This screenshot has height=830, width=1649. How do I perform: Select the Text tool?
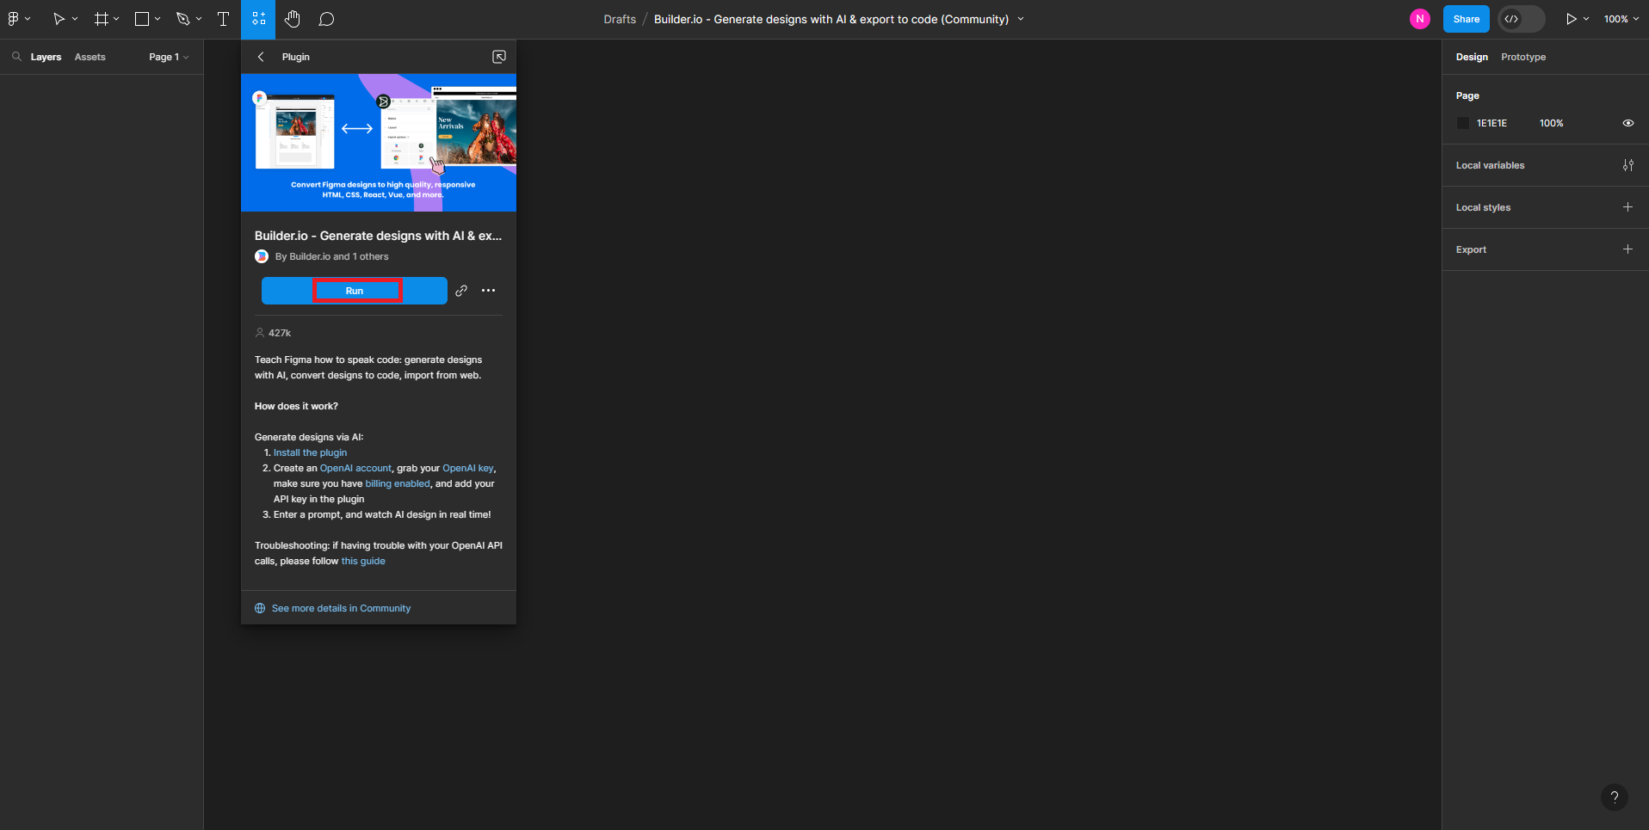tap(223, 19)
